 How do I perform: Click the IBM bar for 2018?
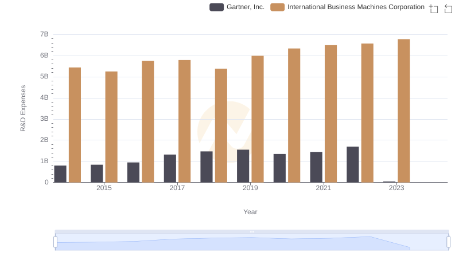tap(221, 125)
